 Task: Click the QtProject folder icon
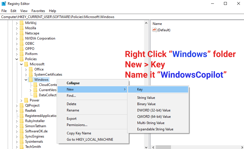(x=22, y=105)
